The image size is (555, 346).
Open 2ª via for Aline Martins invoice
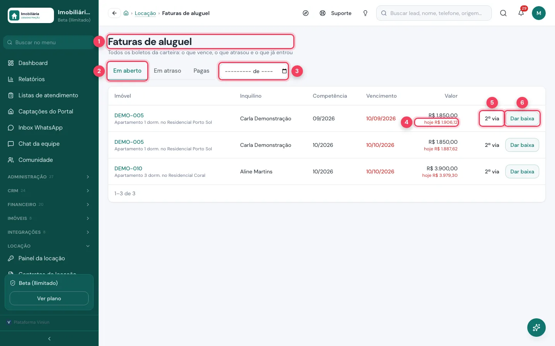tap(492, 171)
